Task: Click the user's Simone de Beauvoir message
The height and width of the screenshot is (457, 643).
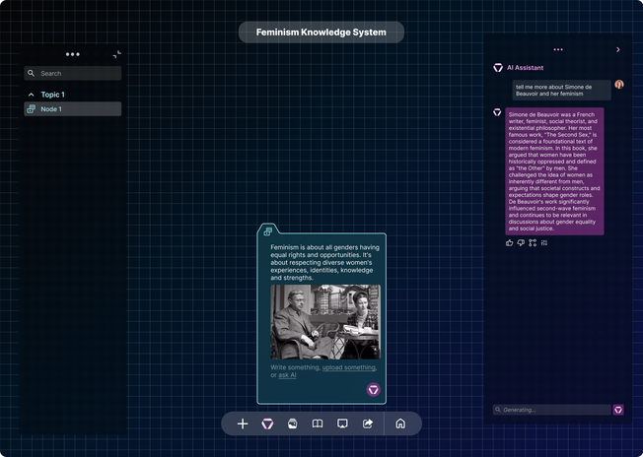Action: (561, 90)
